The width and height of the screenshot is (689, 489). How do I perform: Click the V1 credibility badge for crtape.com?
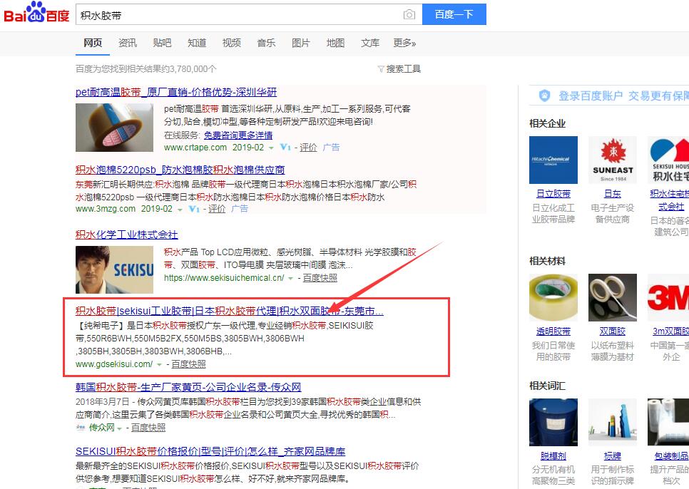click(285, 147)
